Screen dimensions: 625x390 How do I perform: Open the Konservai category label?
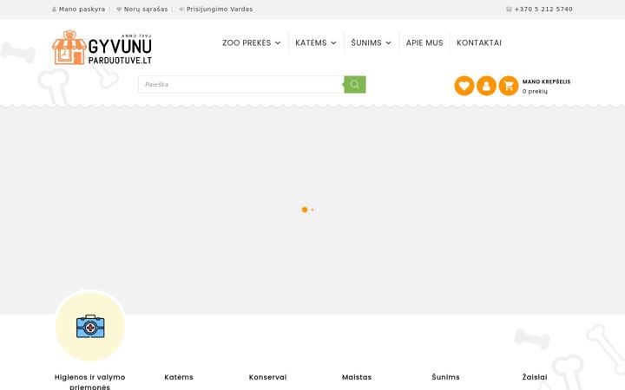coord(268,377)
